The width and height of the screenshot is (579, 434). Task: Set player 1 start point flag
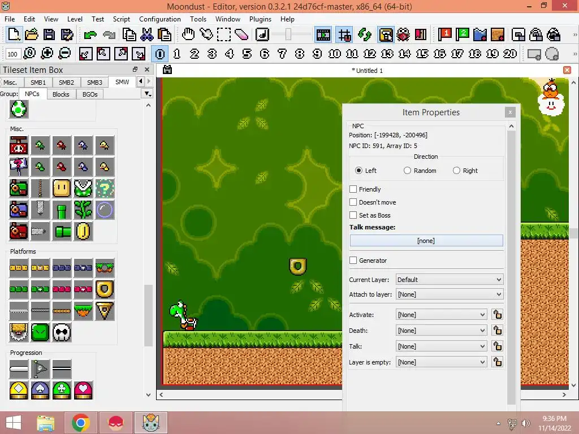[444, 35]
